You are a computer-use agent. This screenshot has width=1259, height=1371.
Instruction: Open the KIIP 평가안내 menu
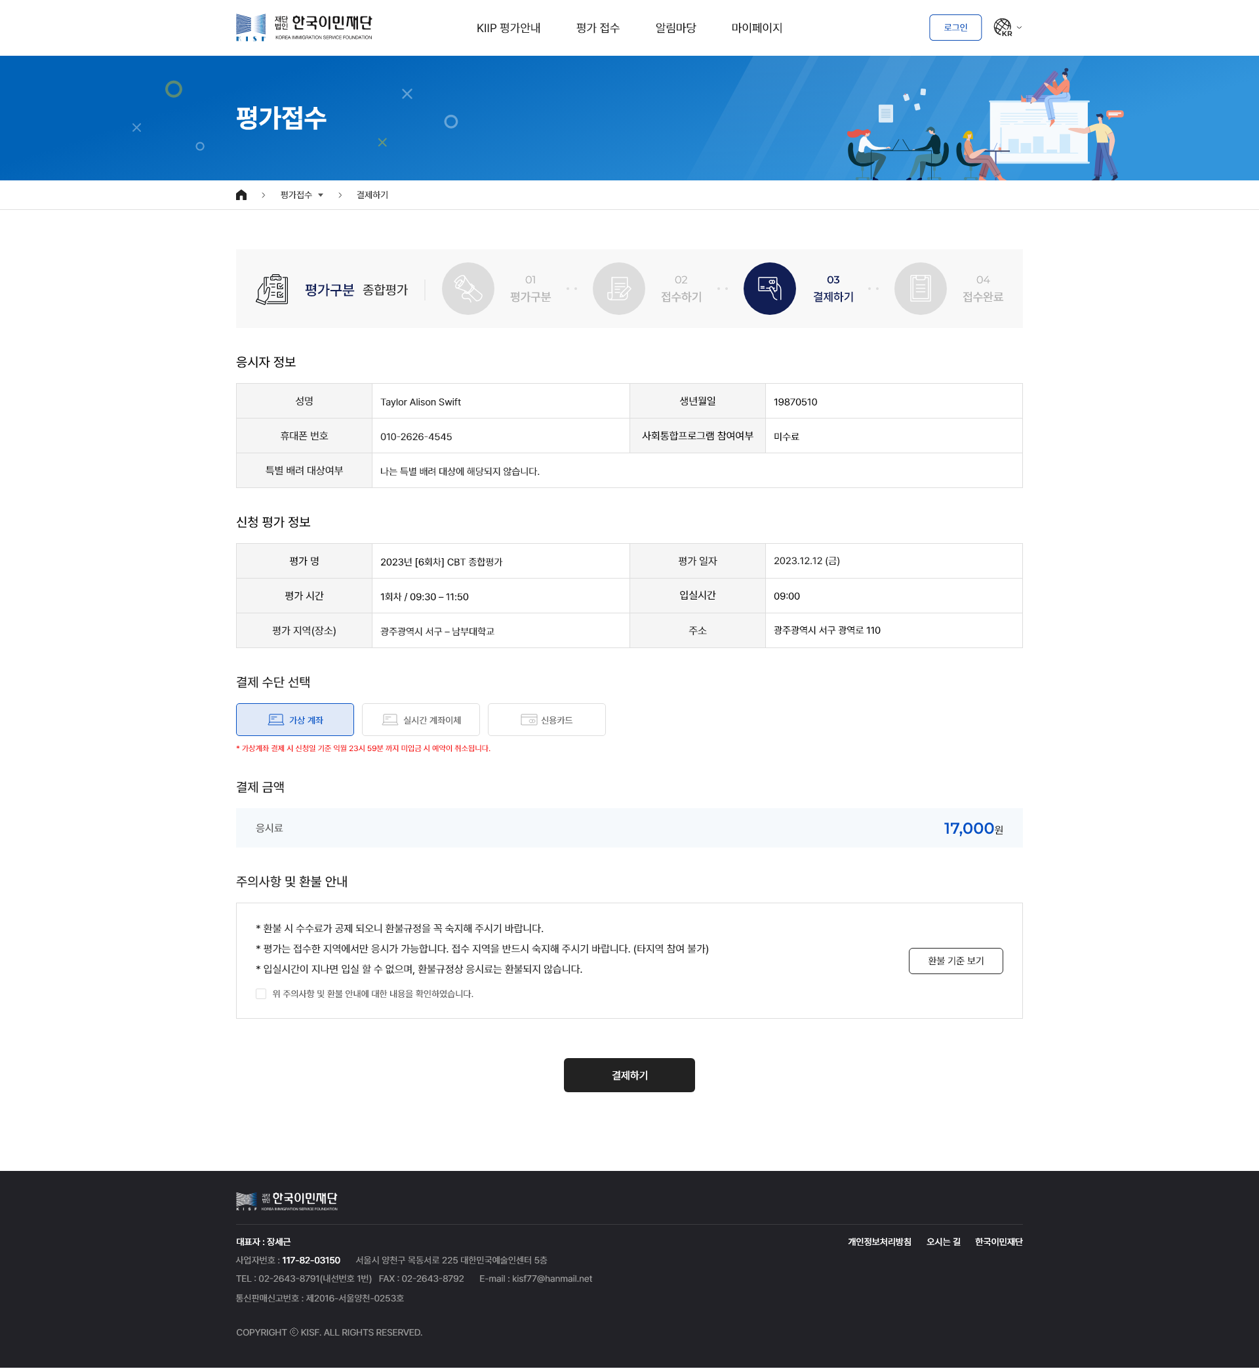[508, 28]
